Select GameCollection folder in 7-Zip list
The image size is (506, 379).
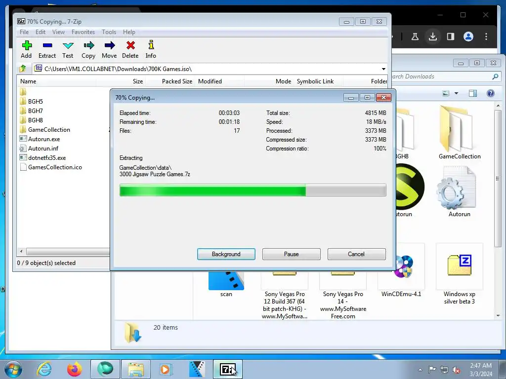(45, 130)
